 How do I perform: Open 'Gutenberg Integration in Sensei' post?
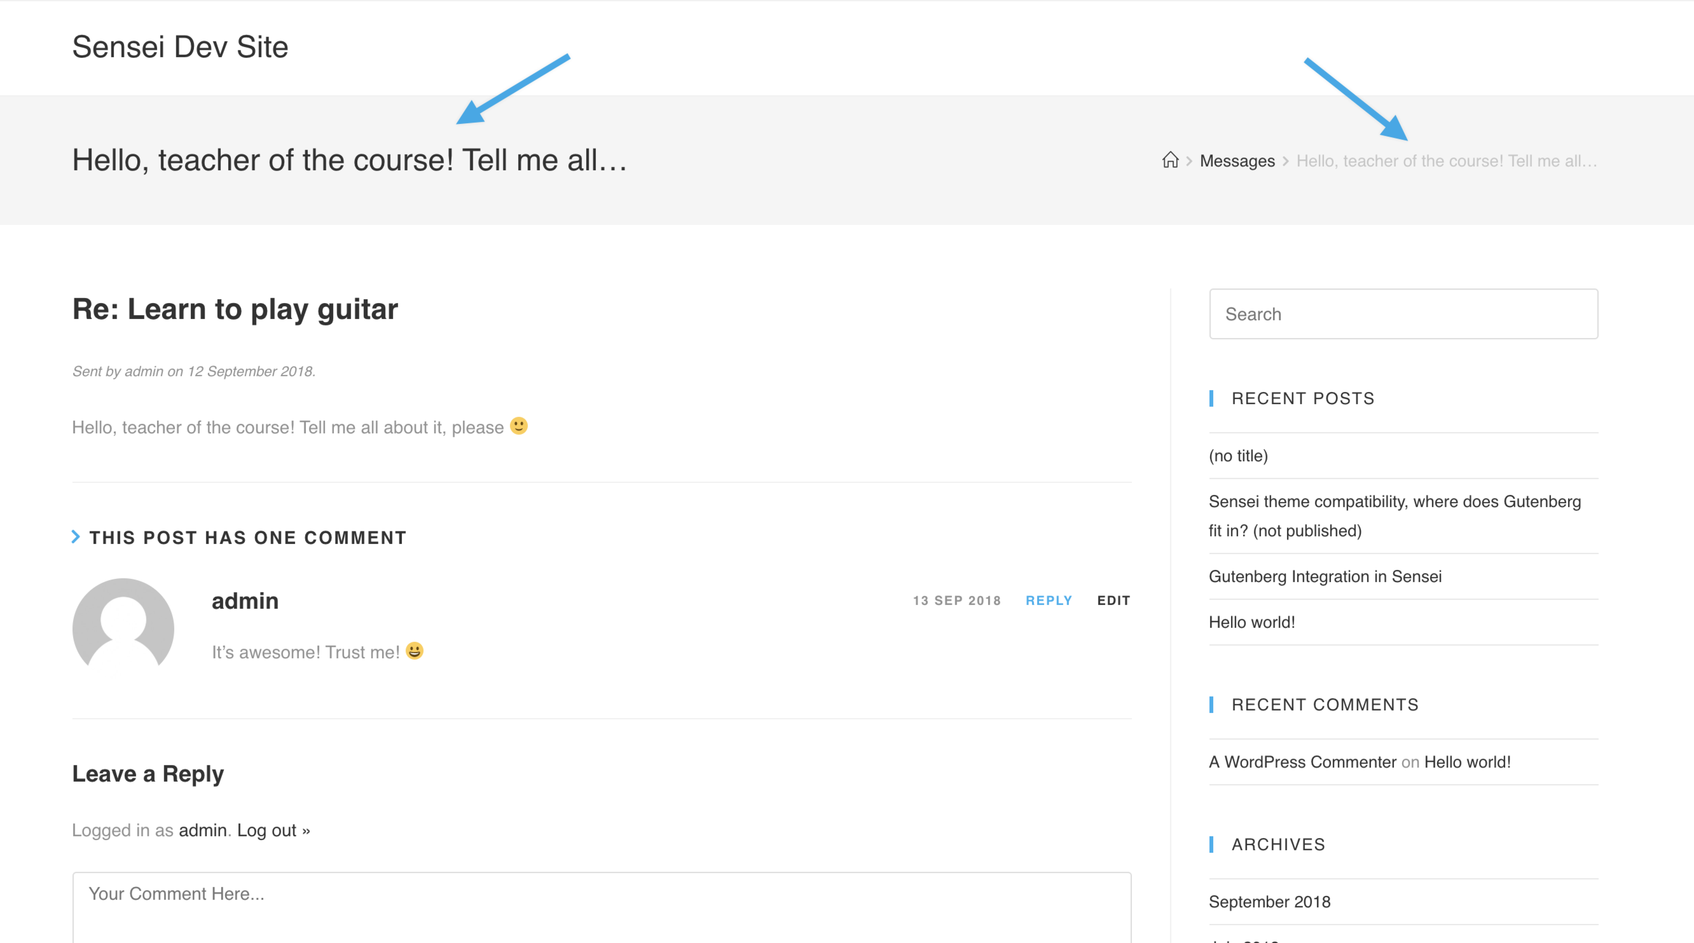(1325, 576)
